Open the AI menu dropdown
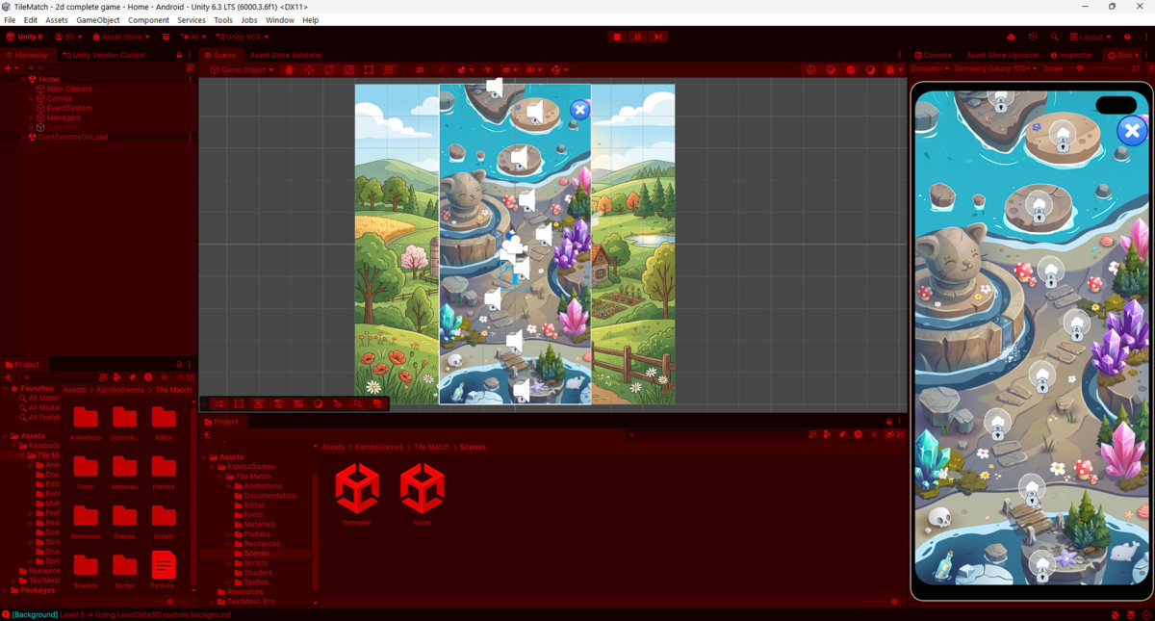This screenshot has width=1155, height=621. [192, 37]
